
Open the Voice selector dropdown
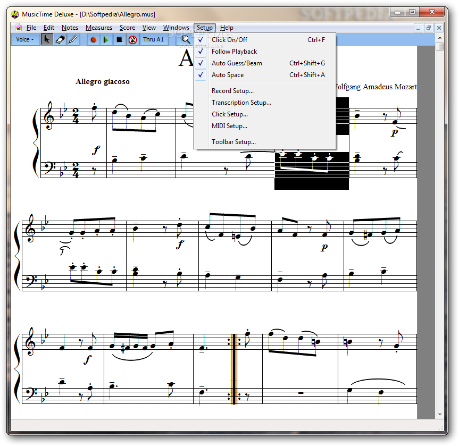click(x=25, y=39)
